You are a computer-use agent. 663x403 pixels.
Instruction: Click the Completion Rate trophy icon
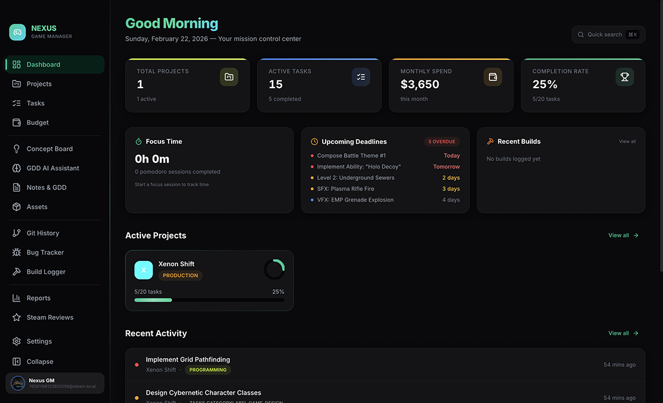tap(625, 77)
